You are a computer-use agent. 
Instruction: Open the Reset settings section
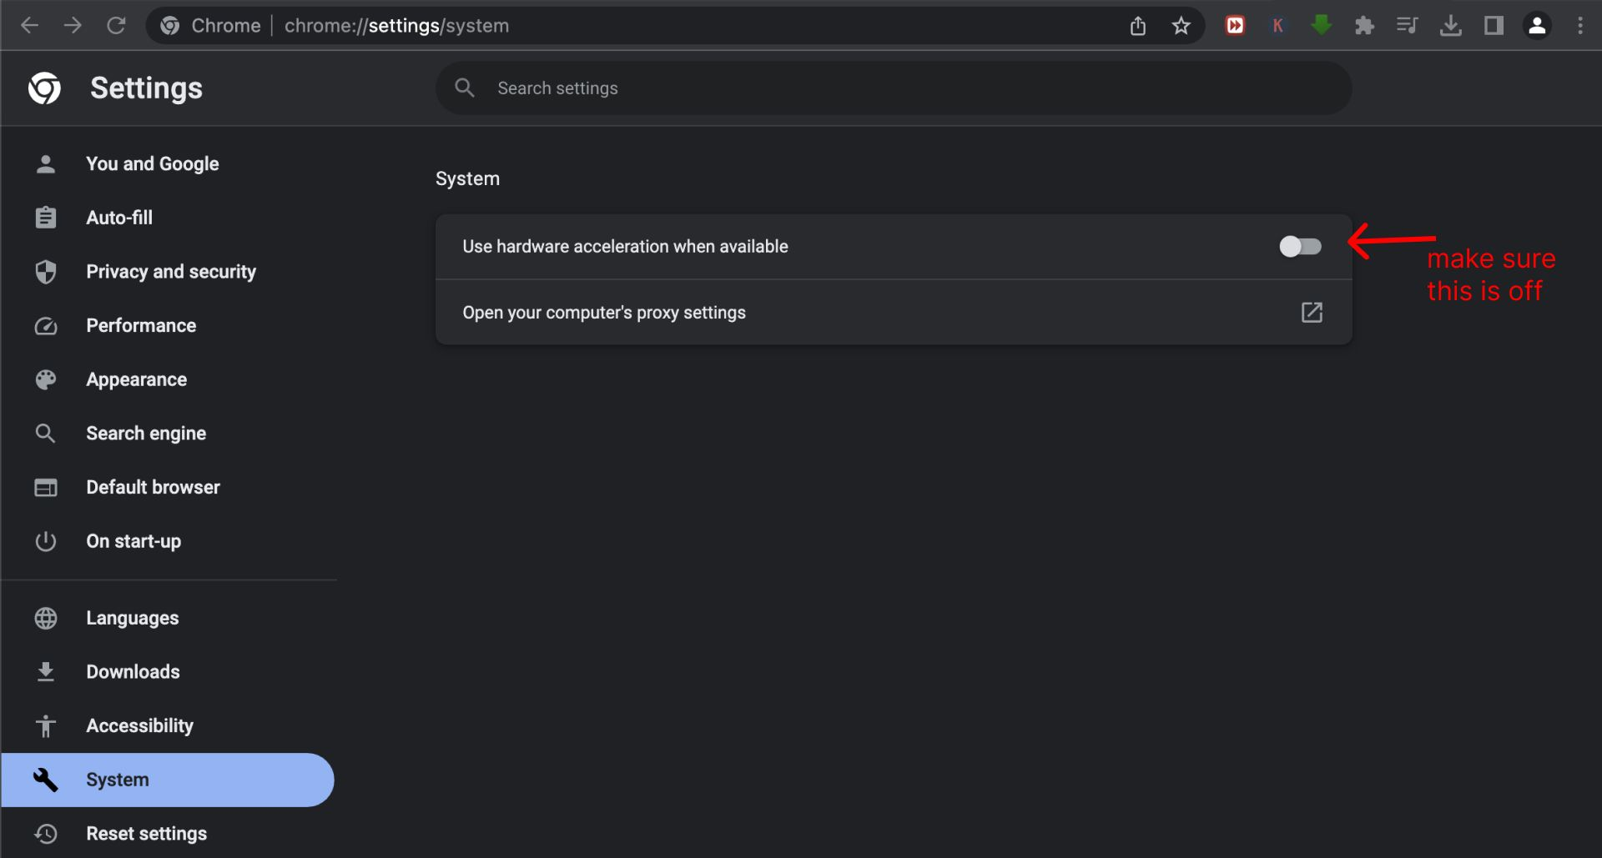[x=146, y=832]
